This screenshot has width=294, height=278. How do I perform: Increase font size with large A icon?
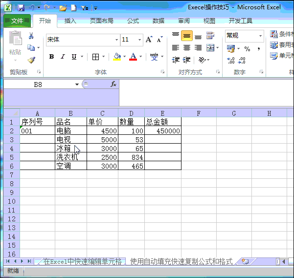click(149, 39)
